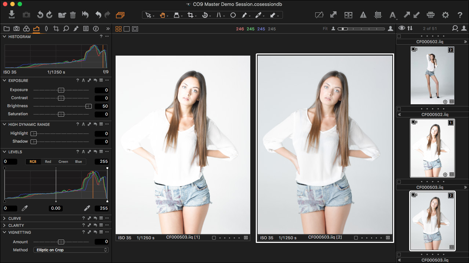Select the Blue channel in Levels

(x=79, y=161)
